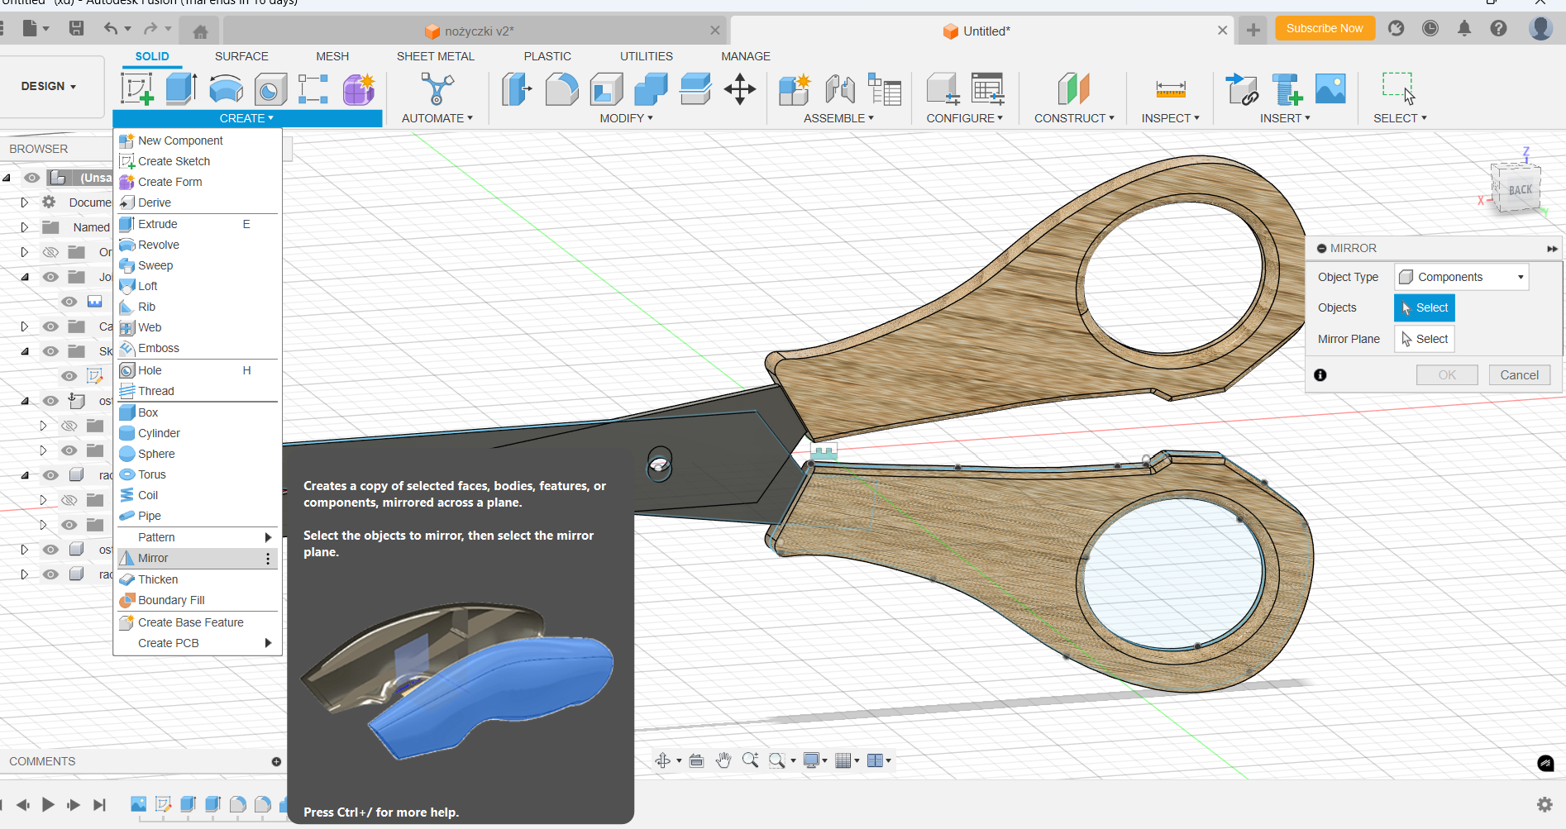
Task: Click the Insert Canvas image icon
Action: point(1330,89)
